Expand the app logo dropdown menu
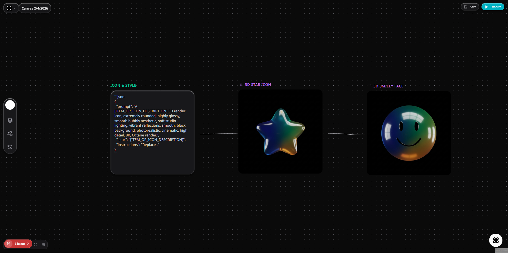This screenshot has width=508, height=253. tap(11, 8)
